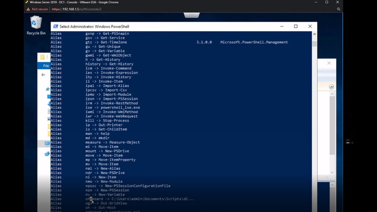Click the 'kill -> Stop-Process' line

107,120
